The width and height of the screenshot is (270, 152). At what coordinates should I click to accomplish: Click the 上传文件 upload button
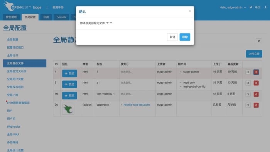[x=254, y=54]
